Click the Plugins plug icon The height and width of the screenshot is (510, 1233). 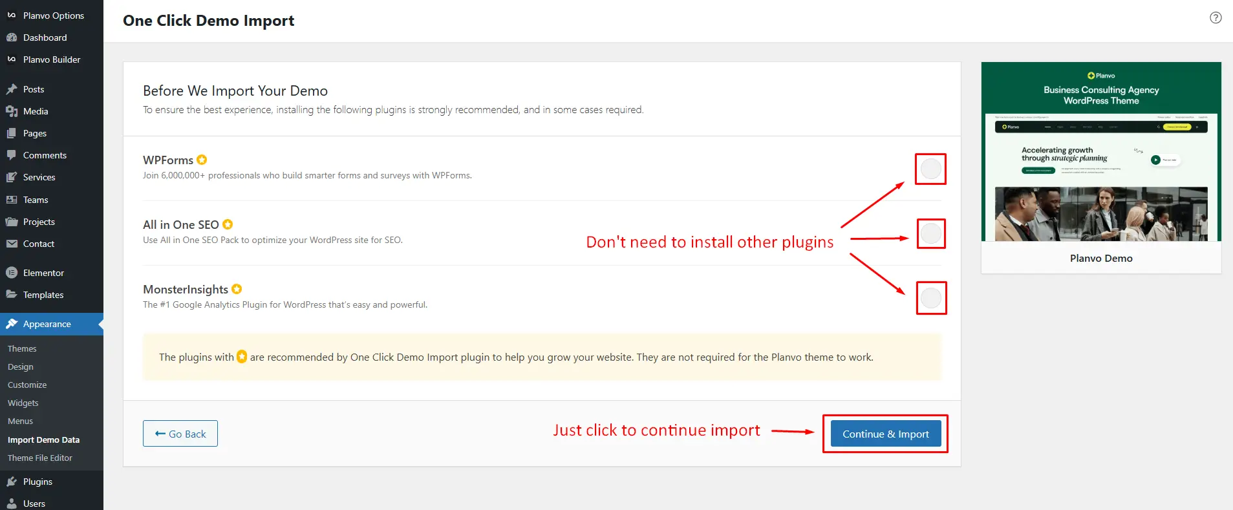pyautogui.click(x=12, y=482)
